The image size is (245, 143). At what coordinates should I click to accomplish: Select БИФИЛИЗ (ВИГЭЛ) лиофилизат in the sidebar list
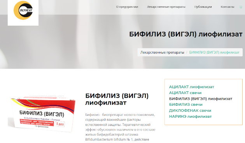point(201,99)
